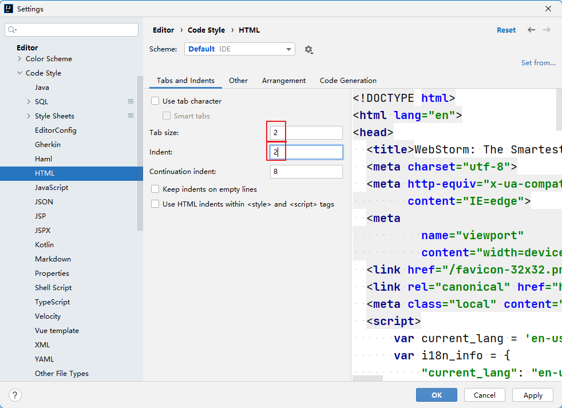
Task: Enable Keep indents on empty lines
Action: point(155,189)
